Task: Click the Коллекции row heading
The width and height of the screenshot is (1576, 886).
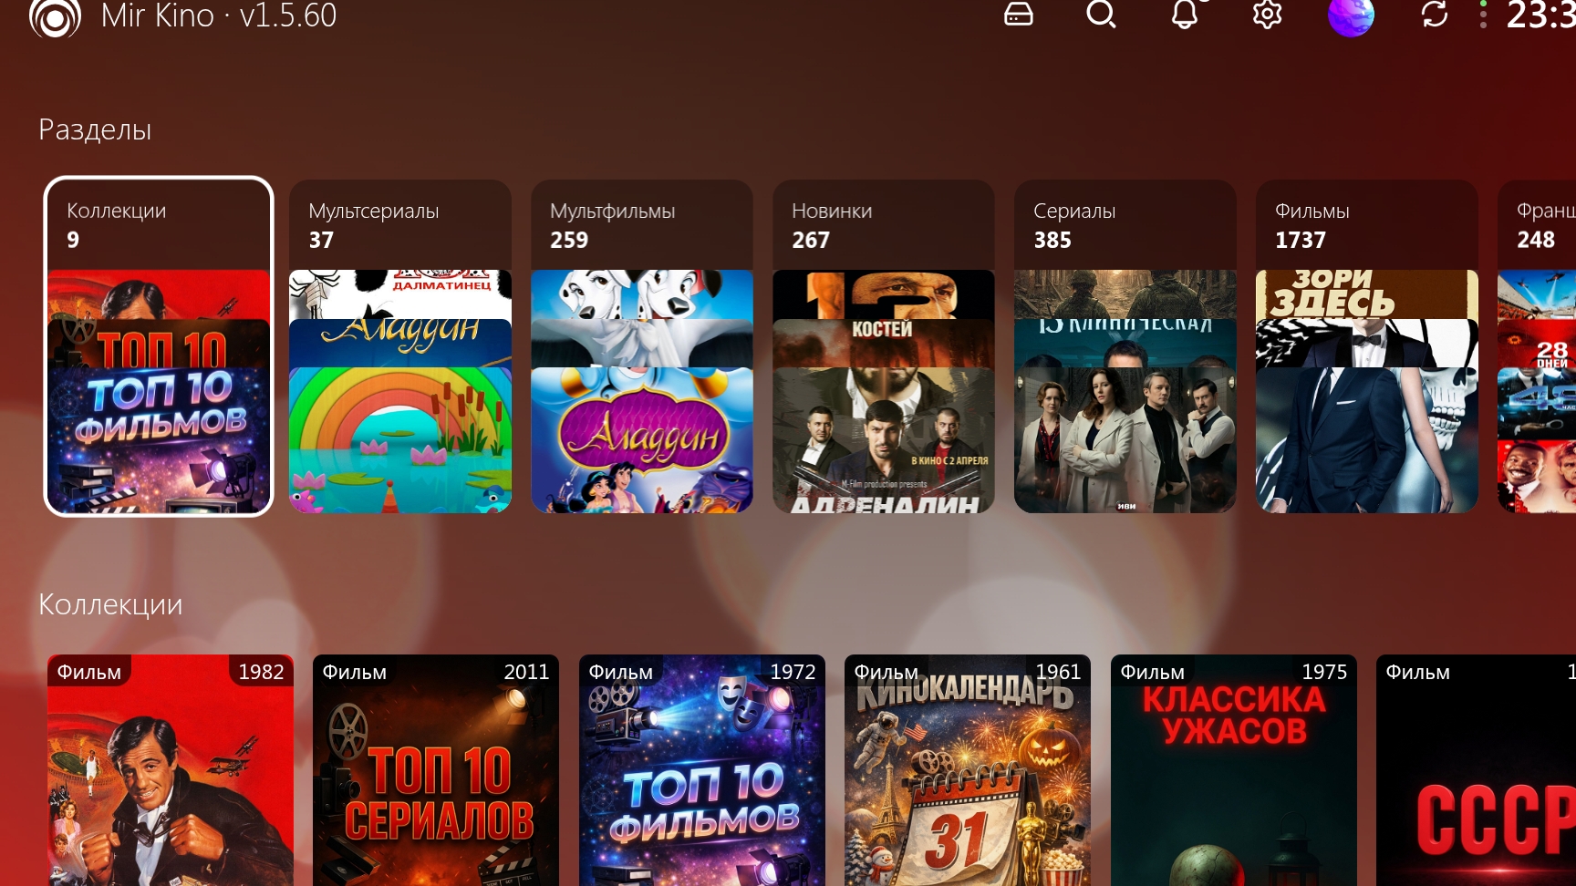Action: pyautogui.click(x=110, y=604)
